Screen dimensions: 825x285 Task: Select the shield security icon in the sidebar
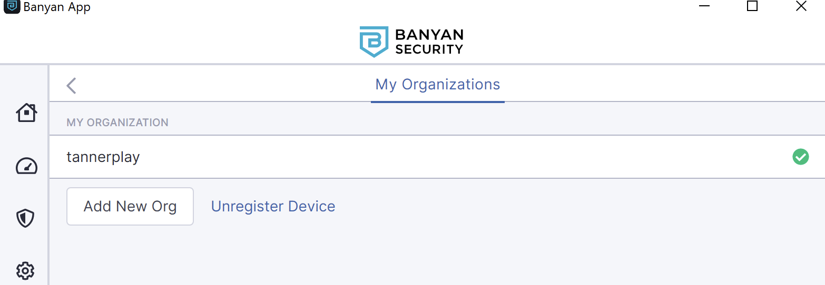tap(26, 218)
